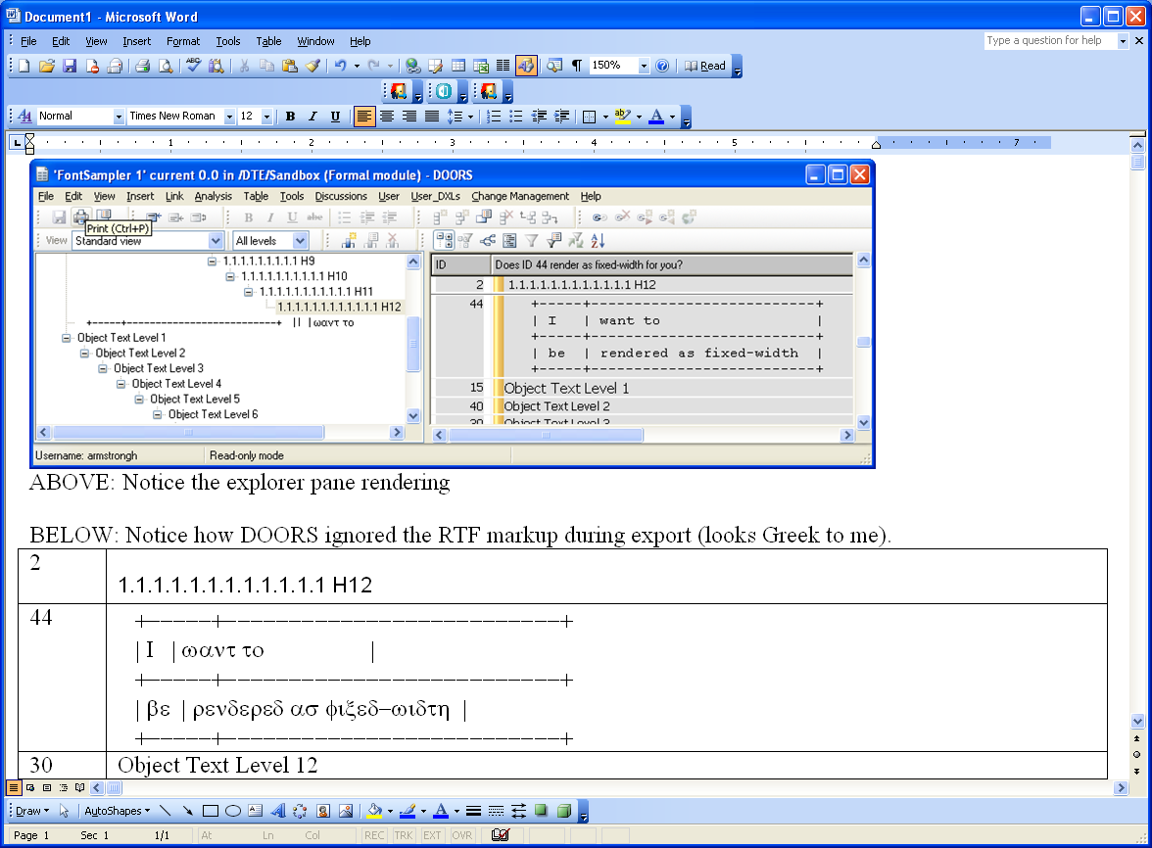Open the Table menu in Word
Viewport: 1152px width, 848px height.
(x=268, y=41)
